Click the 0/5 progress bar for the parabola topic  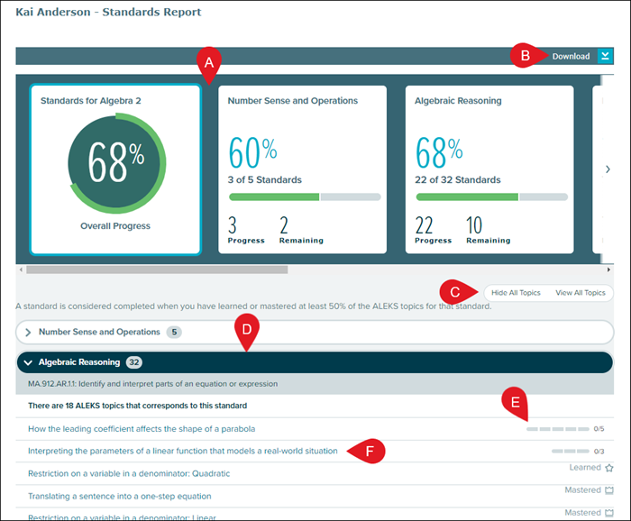click(558, 429)
